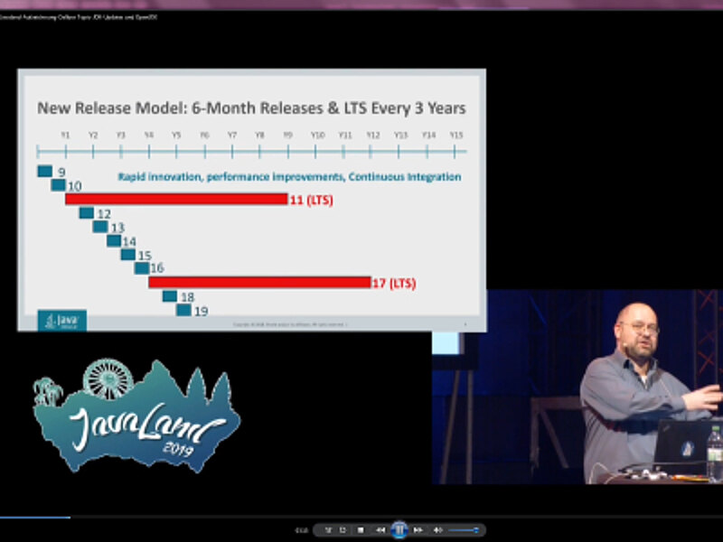Click the seek bar progress line
This screenshot has height=542, width=723.
(34, 518)
